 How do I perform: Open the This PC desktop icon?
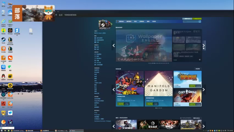point(3,4)
